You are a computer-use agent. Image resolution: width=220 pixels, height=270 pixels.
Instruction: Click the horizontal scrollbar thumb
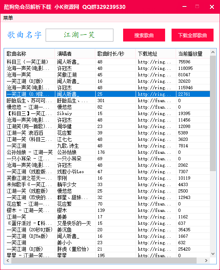(x=104, y=261)
